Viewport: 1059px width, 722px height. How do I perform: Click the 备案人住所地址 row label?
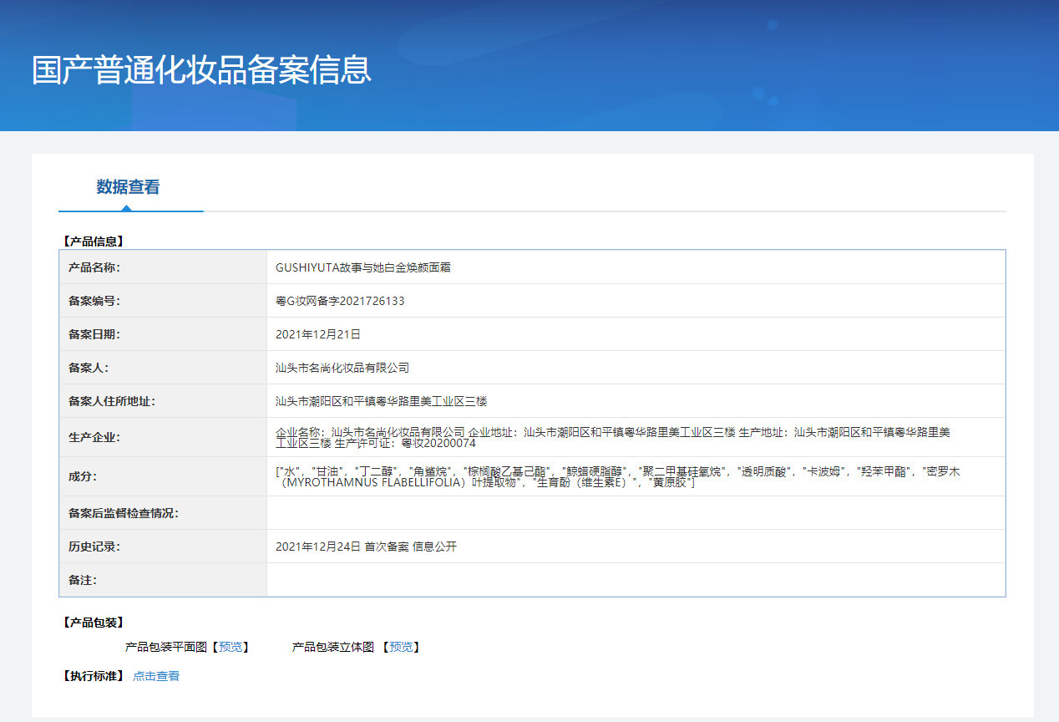click(112, 401)
